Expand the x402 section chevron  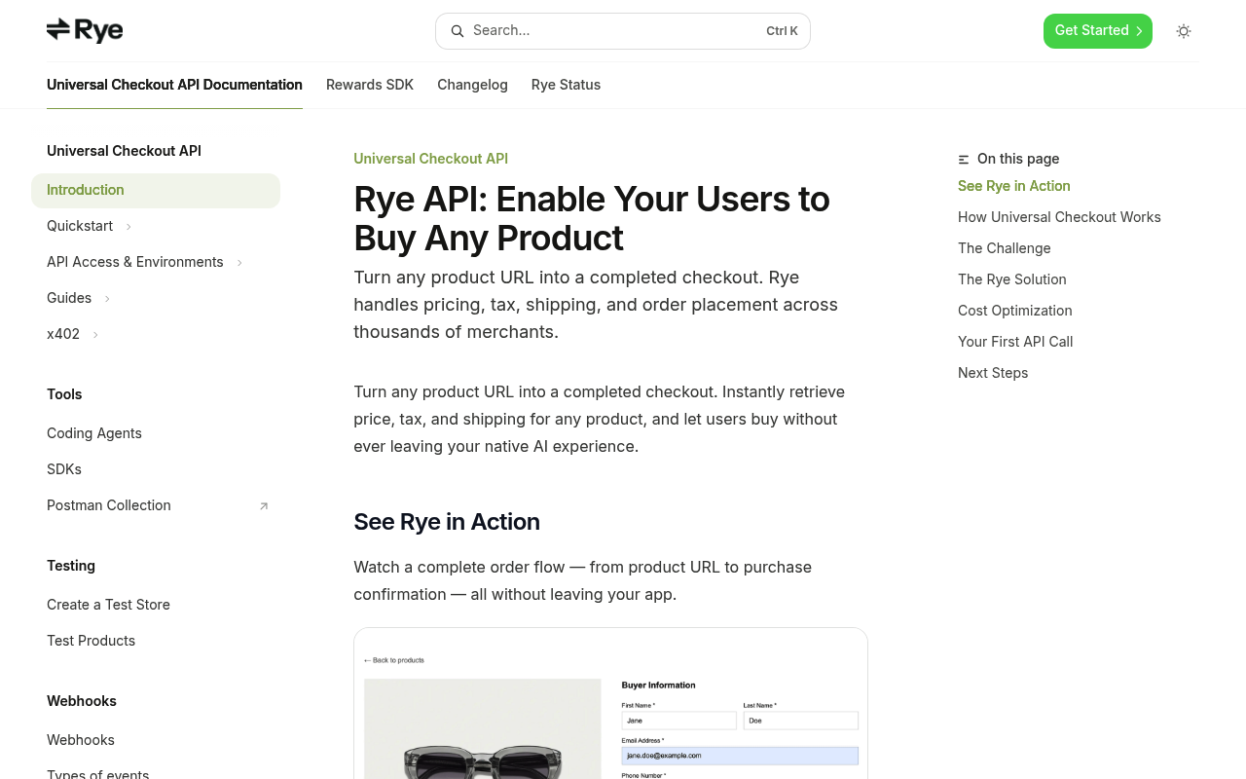coord(95,334)
